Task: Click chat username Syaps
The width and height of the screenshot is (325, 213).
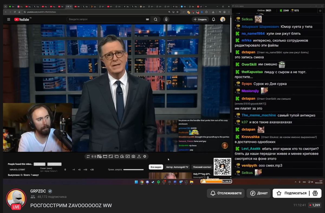Action: point(247,84)
